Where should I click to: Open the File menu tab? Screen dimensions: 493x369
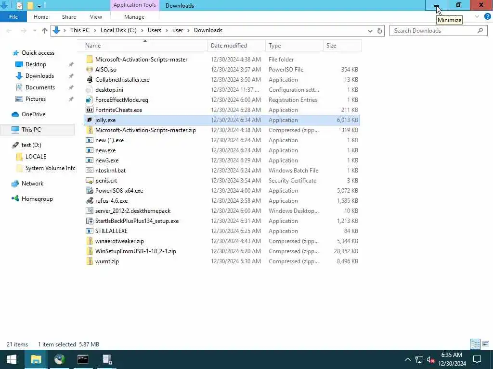coord(13,17)
